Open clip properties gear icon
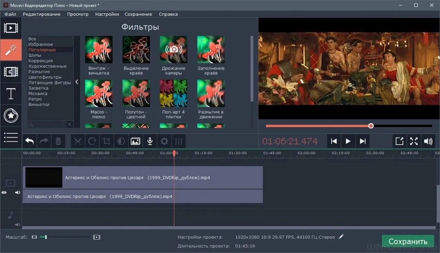This screenshot has height=253, width=440. tap(164, 141)
